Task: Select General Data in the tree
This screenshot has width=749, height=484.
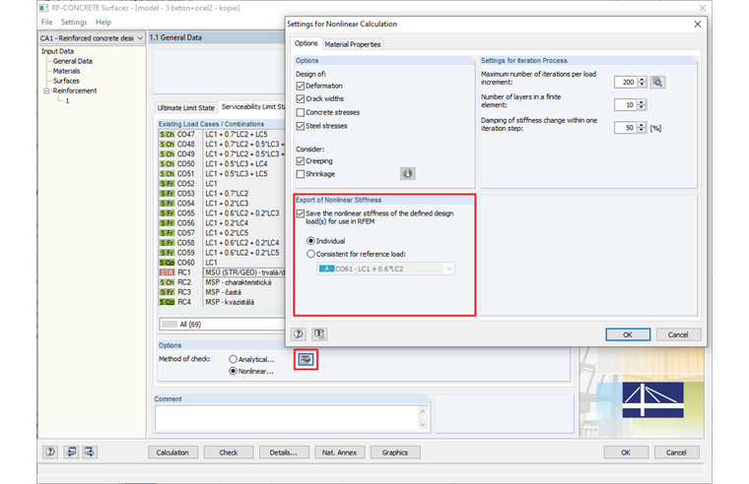Action: coord(73,61)
